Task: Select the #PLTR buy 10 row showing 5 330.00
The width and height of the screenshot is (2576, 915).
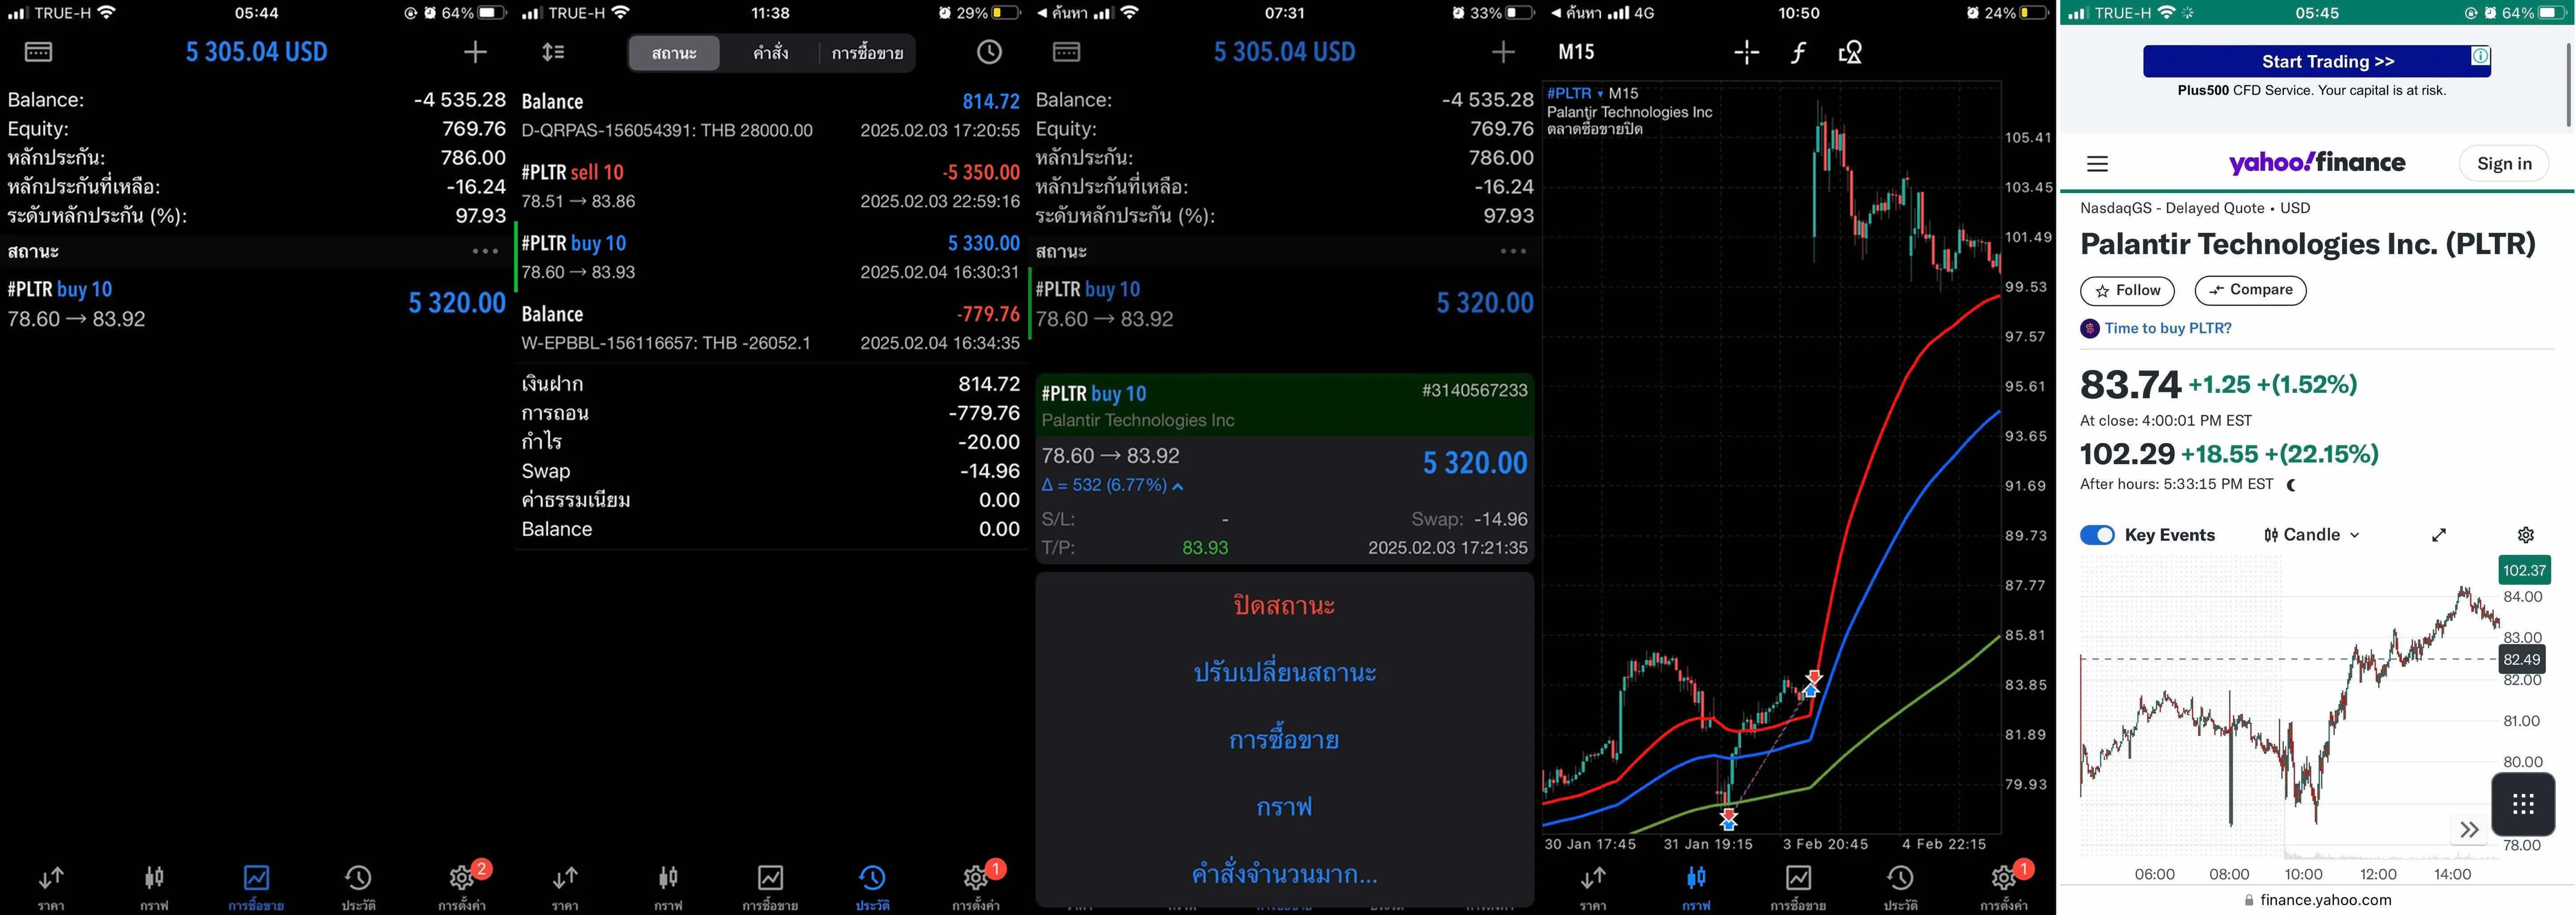Action: tap(771, 257)
